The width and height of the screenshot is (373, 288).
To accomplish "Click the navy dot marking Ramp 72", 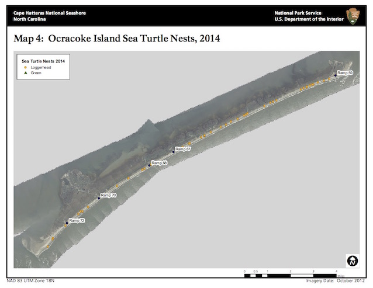I will tap(67, 223).
